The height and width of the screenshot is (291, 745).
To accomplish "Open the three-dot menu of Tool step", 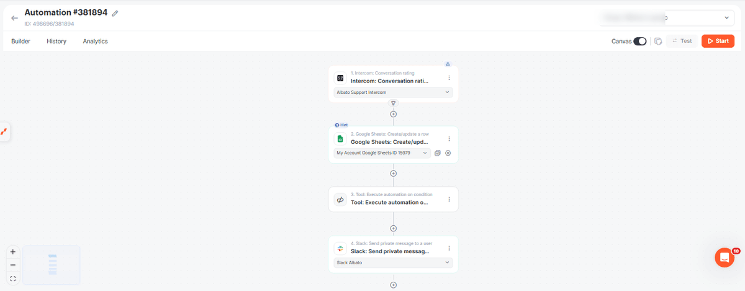I will click(x=449, y=199).
